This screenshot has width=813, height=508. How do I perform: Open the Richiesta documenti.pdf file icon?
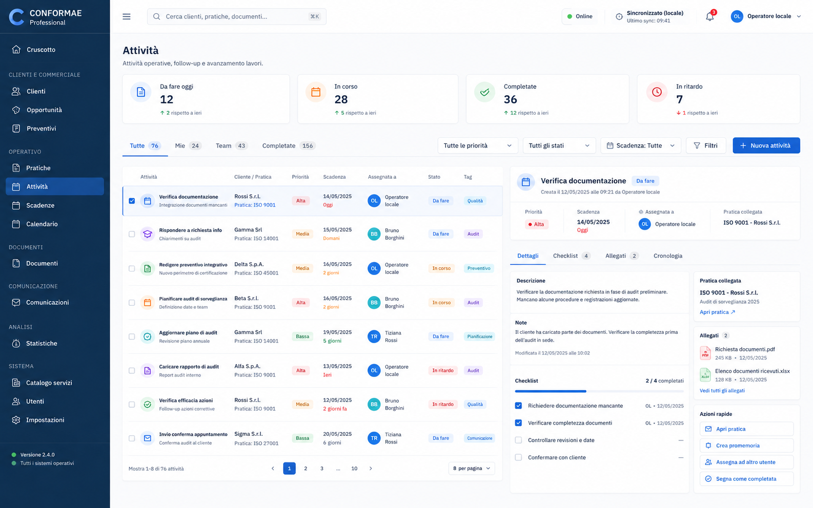705,353
